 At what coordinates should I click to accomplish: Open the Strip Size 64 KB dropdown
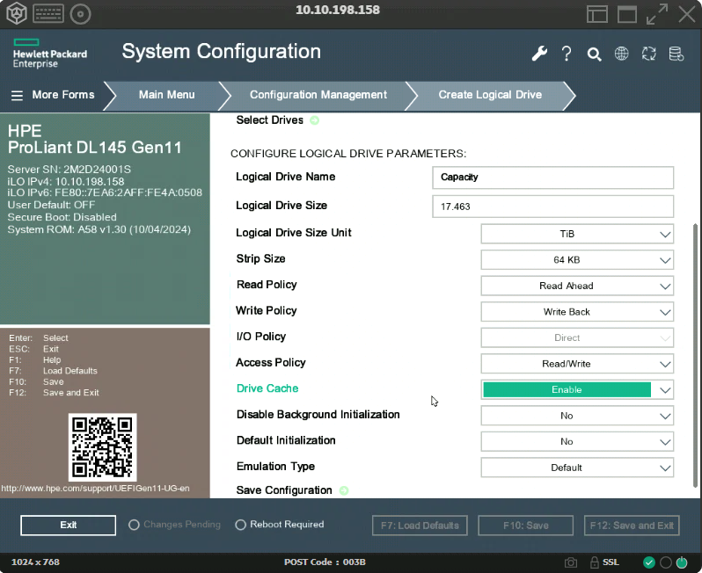coord(577,260)
